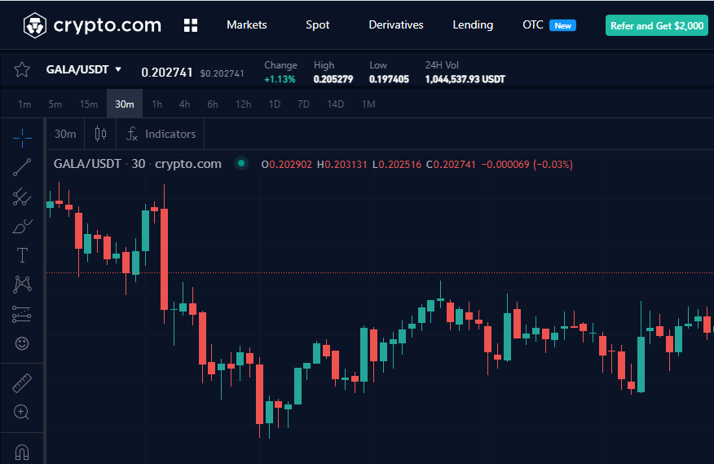Select the ruler measure tool

(22, 382)
